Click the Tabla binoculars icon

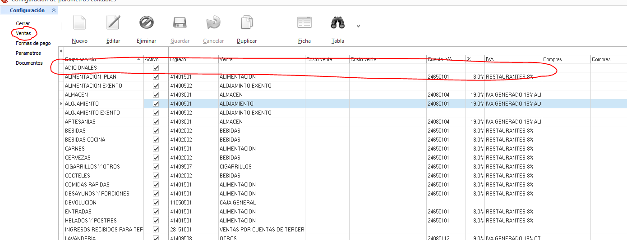pyautogui.click(x=337, y=22)
